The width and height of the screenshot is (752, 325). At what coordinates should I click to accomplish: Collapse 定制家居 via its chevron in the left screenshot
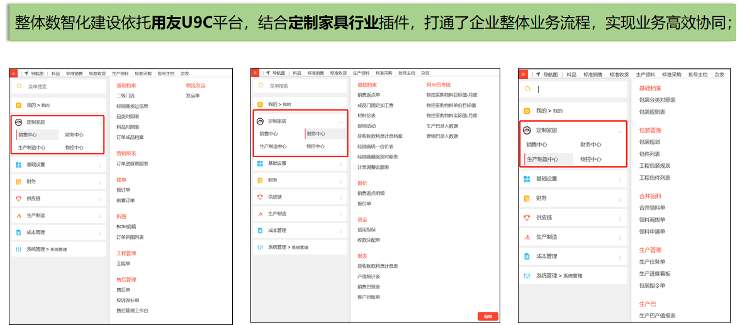click(x=100, y=123)
